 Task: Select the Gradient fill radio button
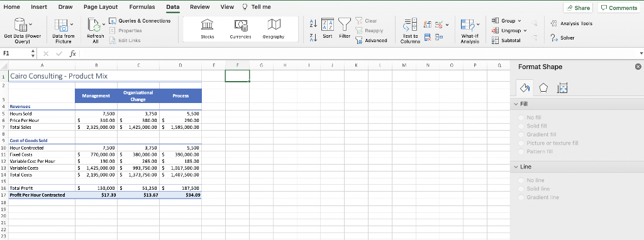(x=521, y=134)
